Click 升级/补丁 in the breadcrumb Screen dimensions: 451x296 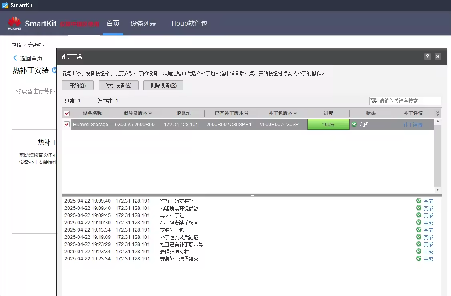click(38, 45)
